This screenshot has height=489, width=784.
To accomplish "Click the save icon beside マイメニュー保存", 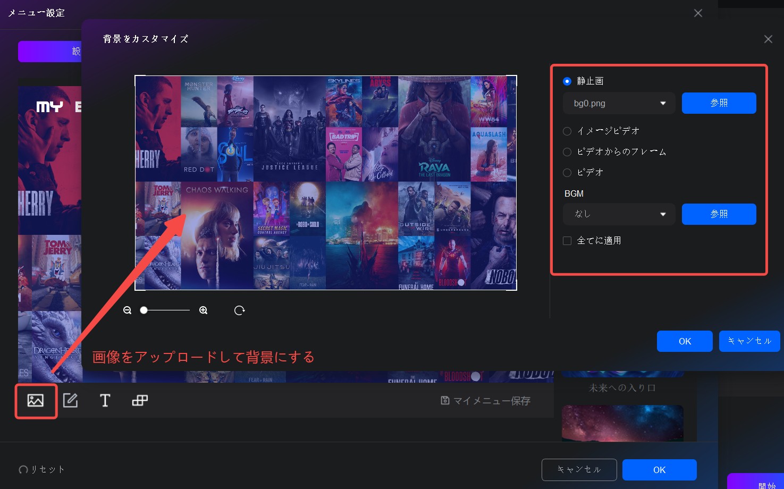I will point(445,400).
